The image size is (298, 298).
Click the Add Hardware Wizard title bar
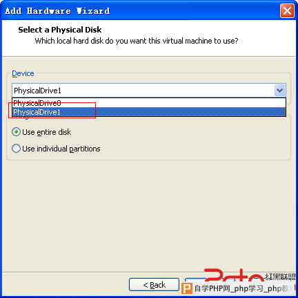click(140, 11)
